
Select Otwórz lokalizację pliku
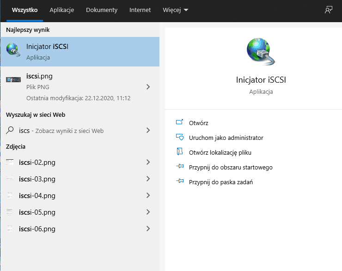[220, 152]
